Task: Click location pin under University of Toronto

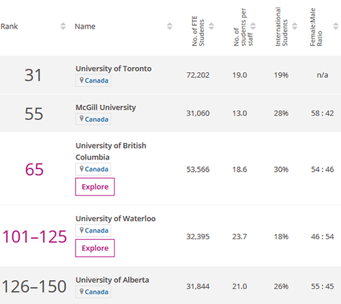Action: pyautogui.click(x=81, y=80)
